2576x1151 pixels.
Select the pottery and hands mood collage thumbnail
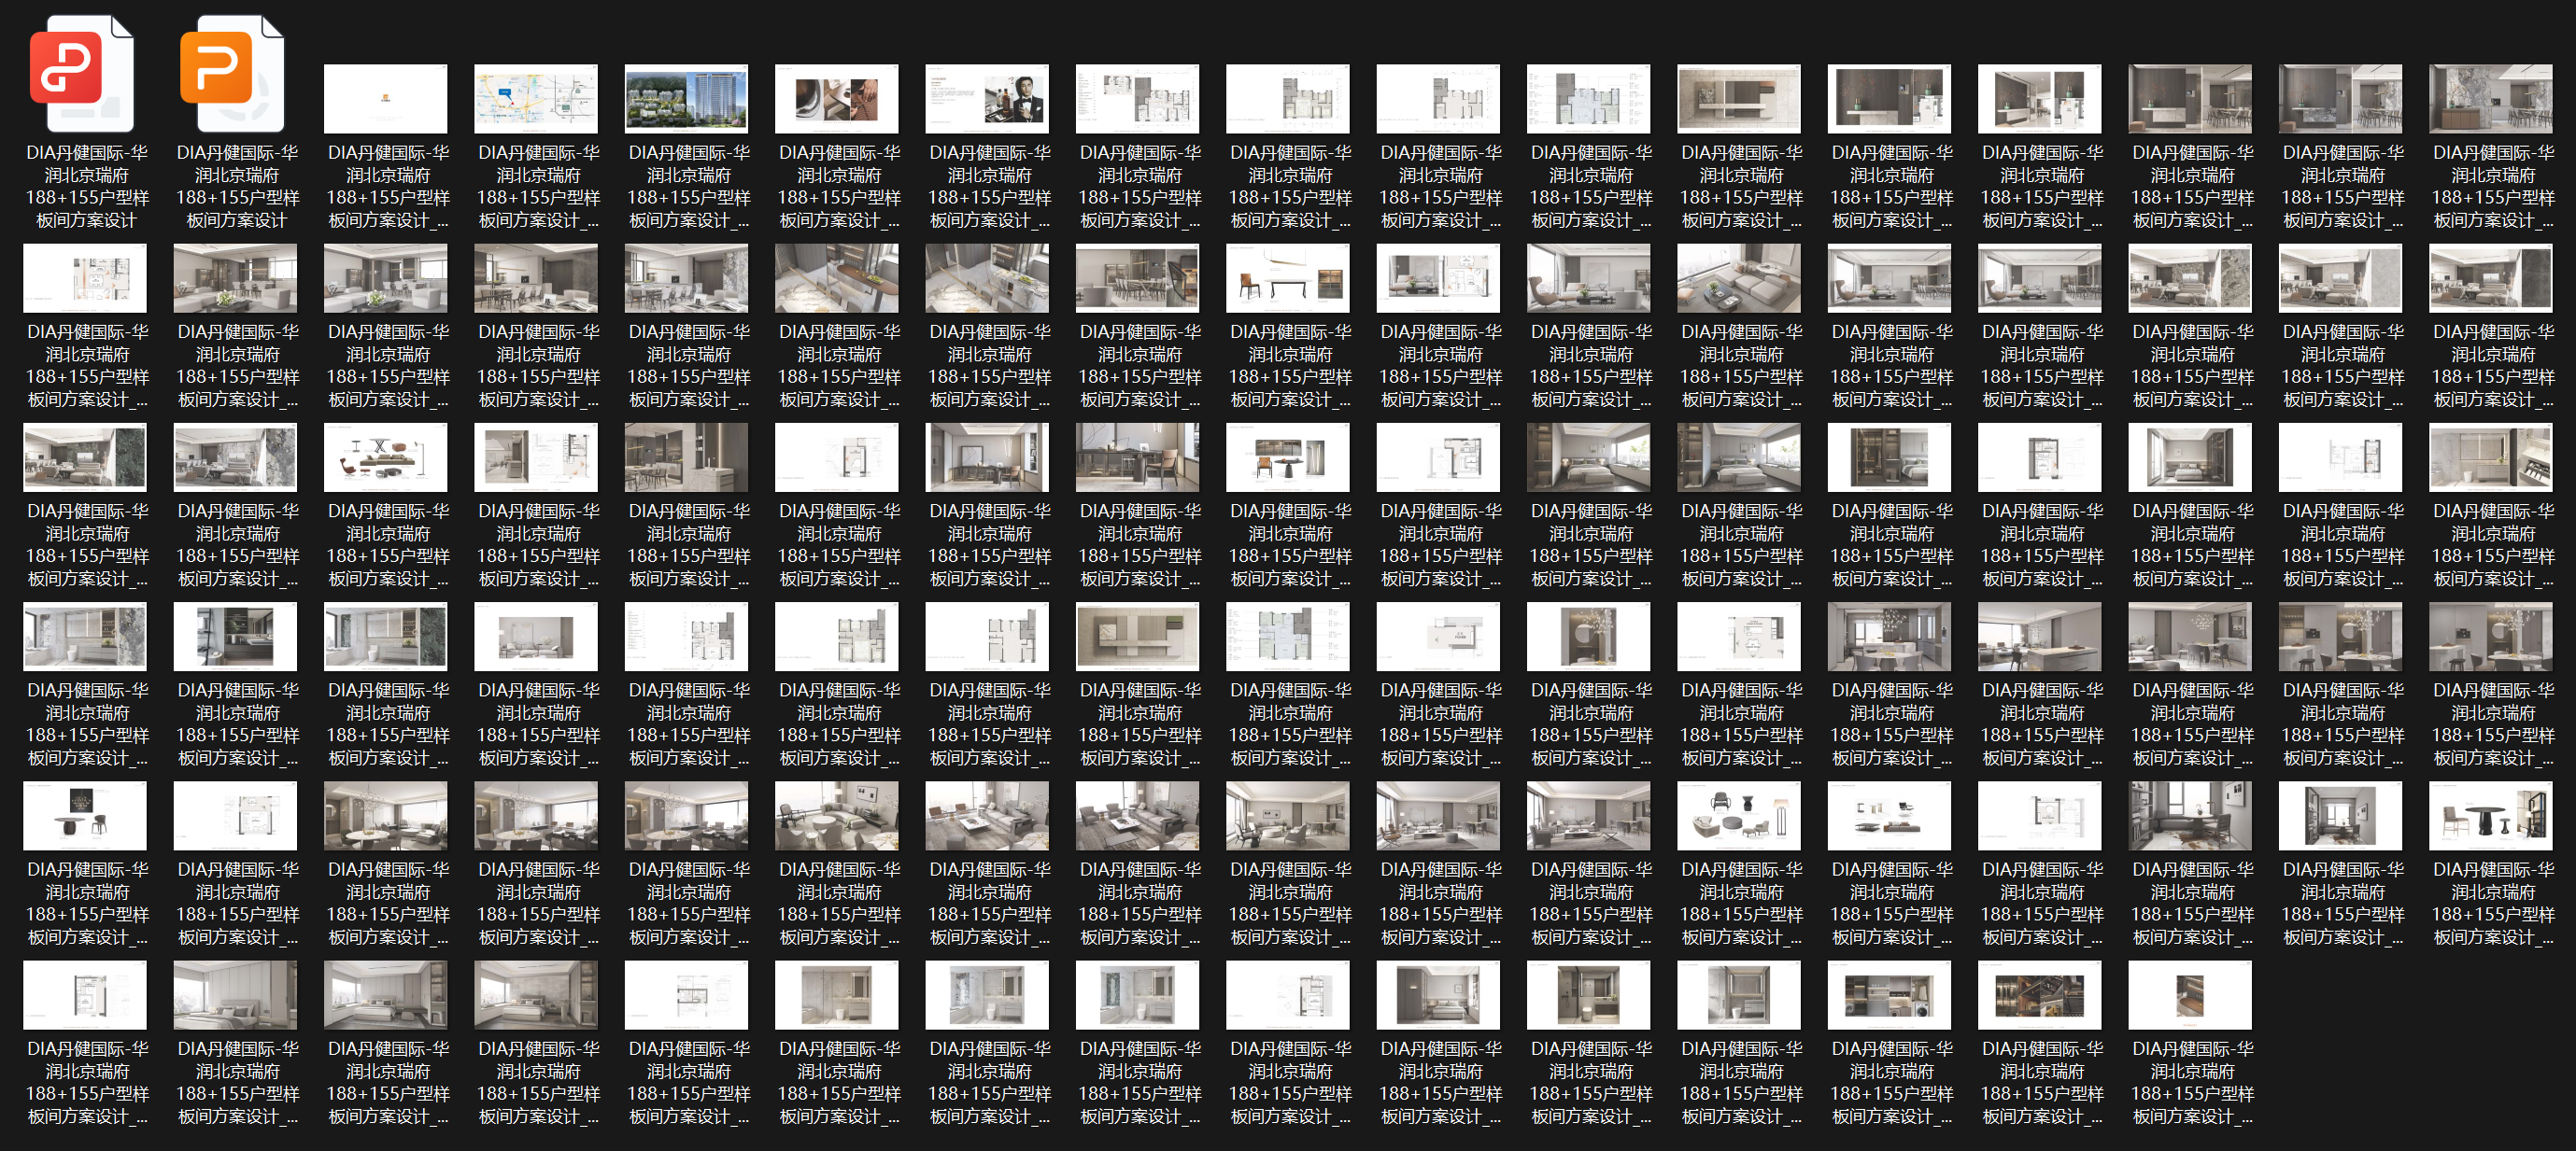click(836, 99)
